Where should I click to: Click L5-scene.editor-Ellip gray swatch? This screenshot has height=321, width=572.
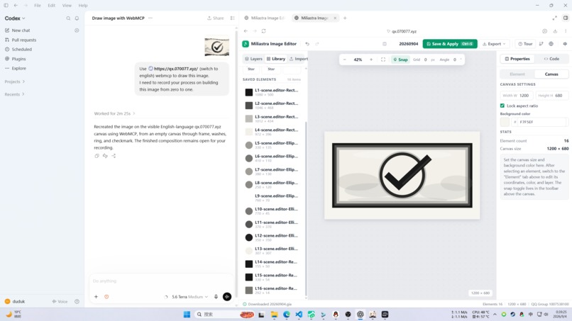tap(249, 145)
